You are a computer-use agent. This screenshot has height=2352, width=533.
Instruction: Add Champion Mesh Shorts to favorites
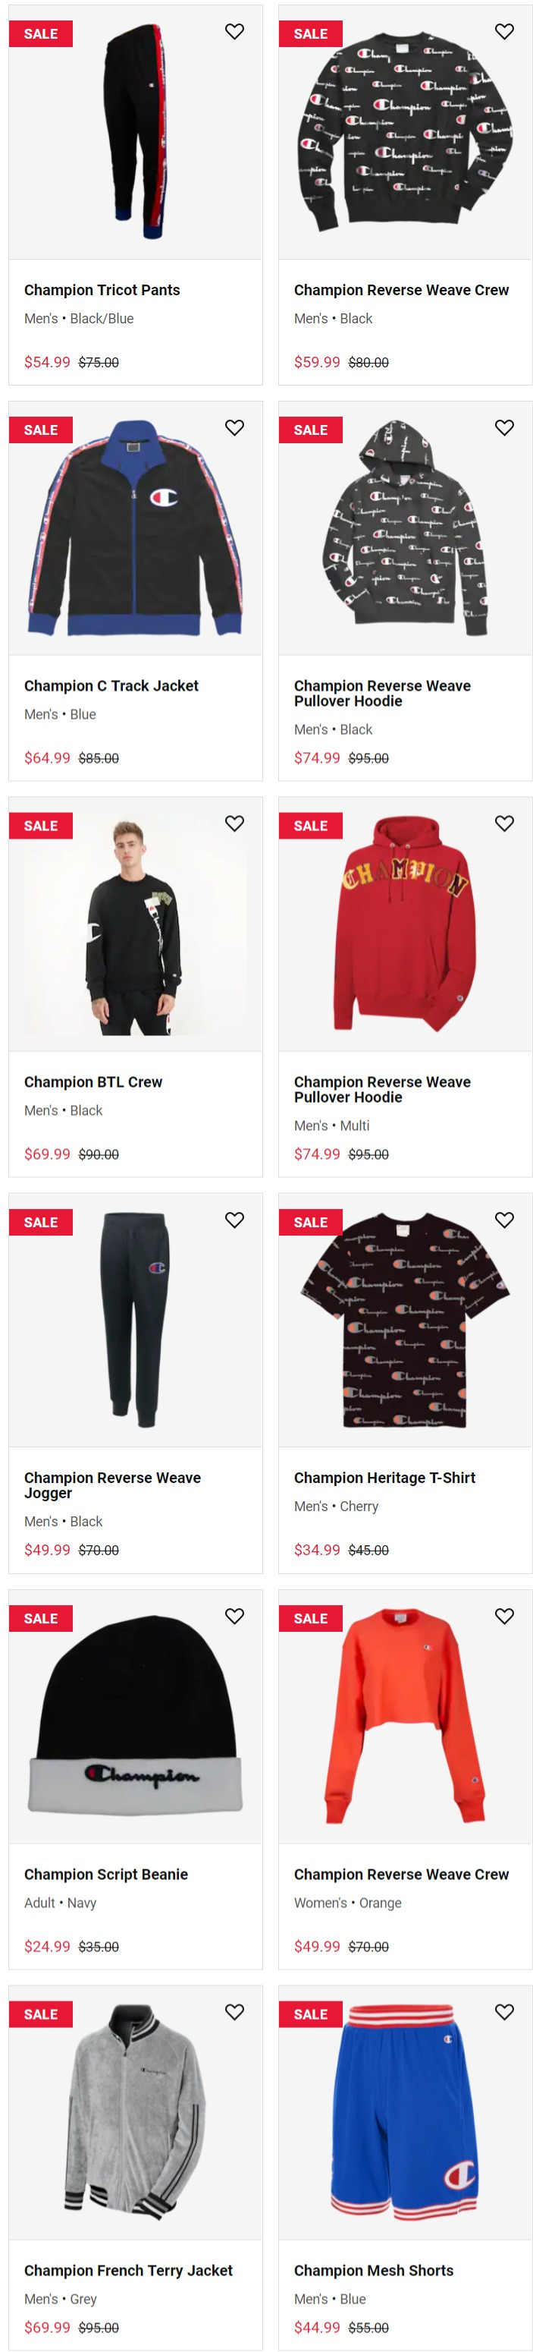[x=503, y=2011]
